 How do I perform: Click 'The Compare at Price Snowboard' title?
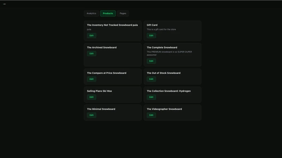coord(107,73)
